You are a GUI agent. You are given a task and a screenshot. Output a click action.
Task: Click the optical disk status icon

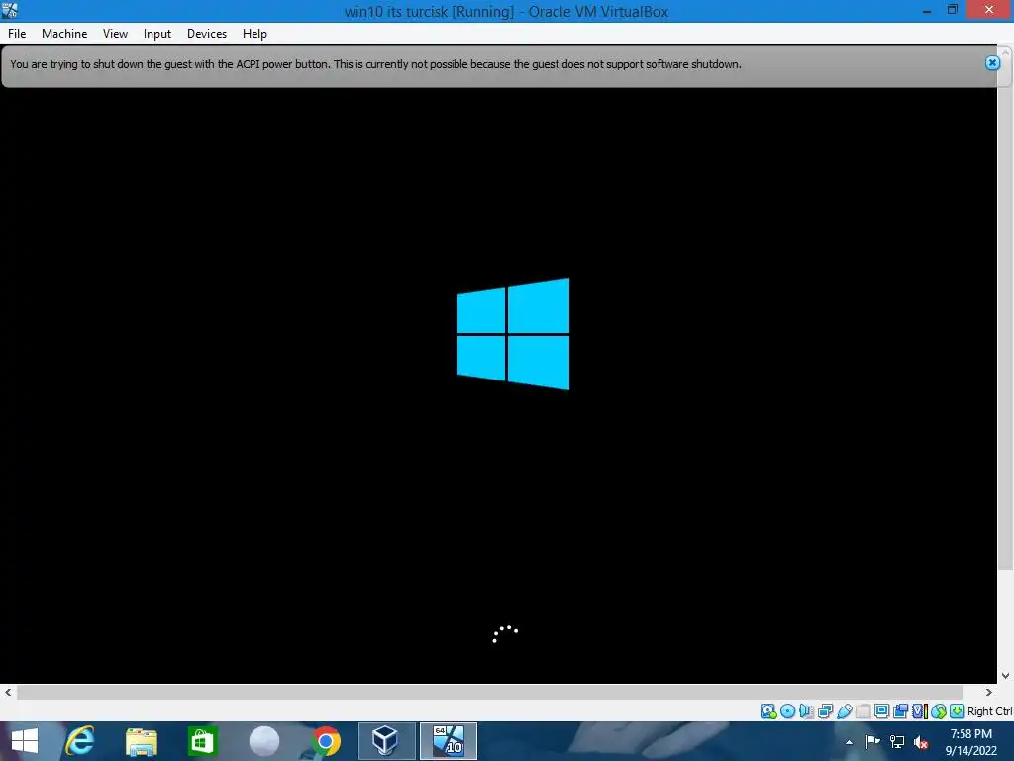[787, 711]
